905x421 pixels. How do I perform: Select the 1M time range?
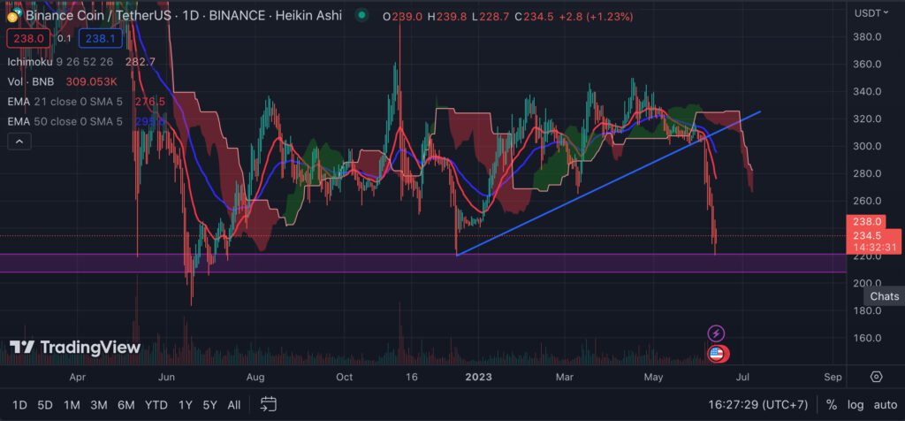72,405
